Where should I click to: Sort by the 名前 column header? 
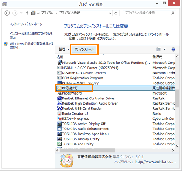tap(60, 57)
